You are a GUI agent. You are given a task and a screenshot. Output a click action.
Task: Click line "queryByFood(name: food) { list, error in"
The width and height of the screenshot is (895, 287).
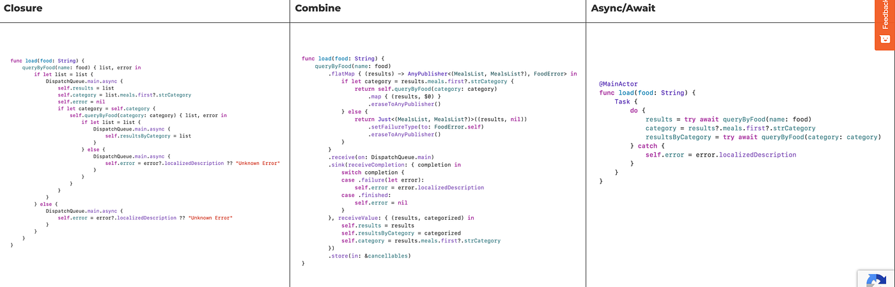click(81, 67)
